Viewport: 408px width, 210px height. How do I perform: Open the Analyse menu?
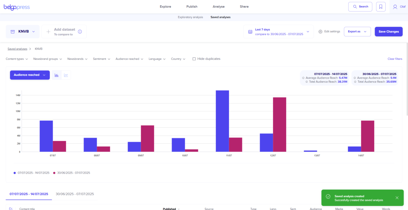[x=218, y=7]
